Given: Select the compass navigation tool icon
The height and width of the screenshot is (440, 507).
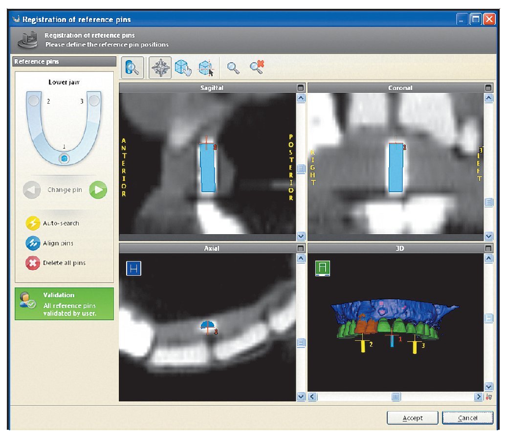Looking at the screenshot, I should coord(160,68).
